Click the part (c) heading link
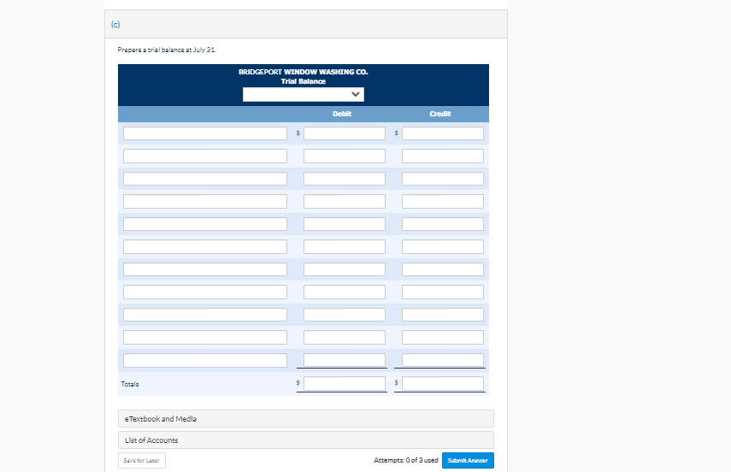 click(115, 24)
